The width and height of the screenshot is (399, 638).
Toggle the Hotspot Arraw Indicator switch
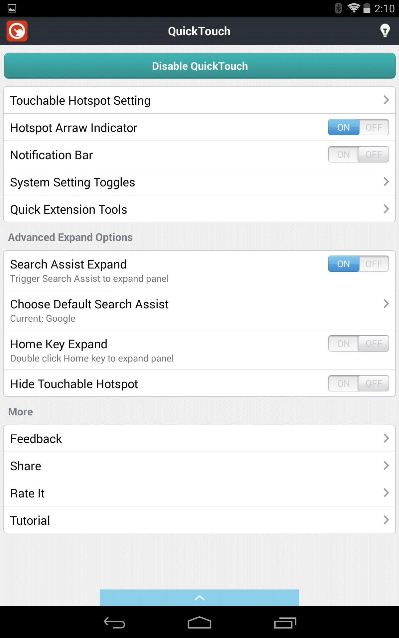pos(358,127)
